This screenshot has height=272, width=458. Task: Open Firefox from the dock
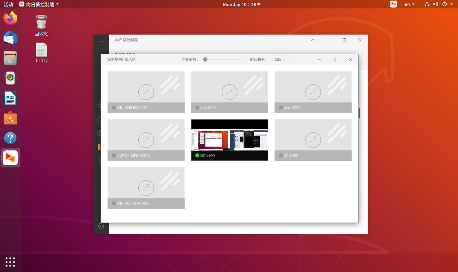click(x=10, y=18)
